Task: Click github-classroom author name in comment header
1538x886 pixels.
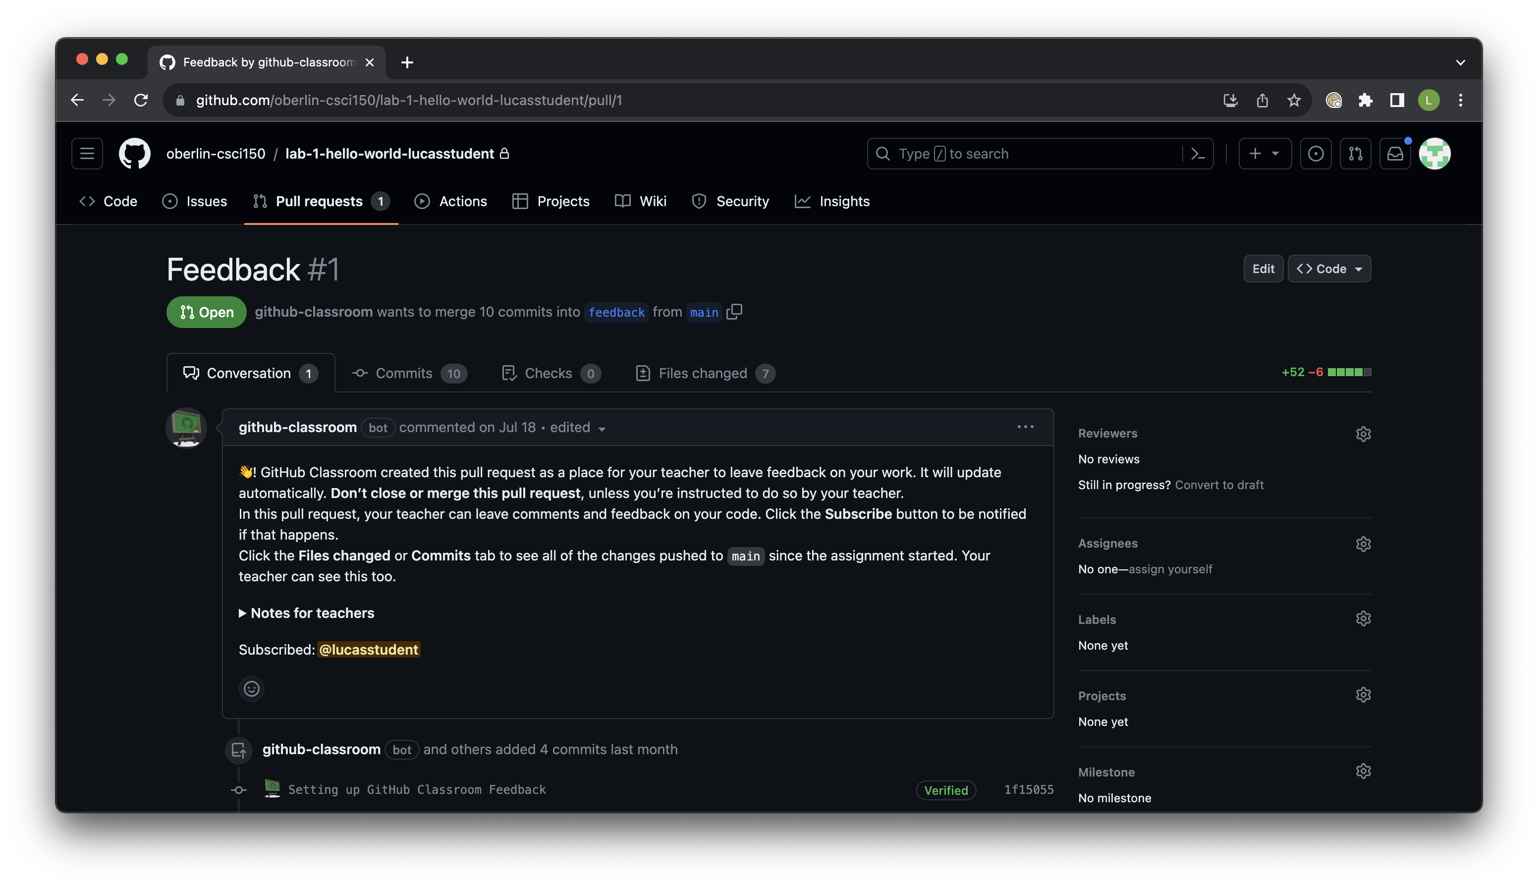Action: pos(297,427)
